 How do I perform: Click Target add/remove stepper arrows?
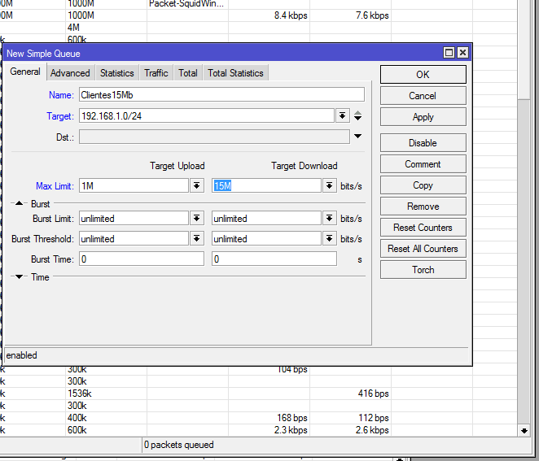(358, 116)
